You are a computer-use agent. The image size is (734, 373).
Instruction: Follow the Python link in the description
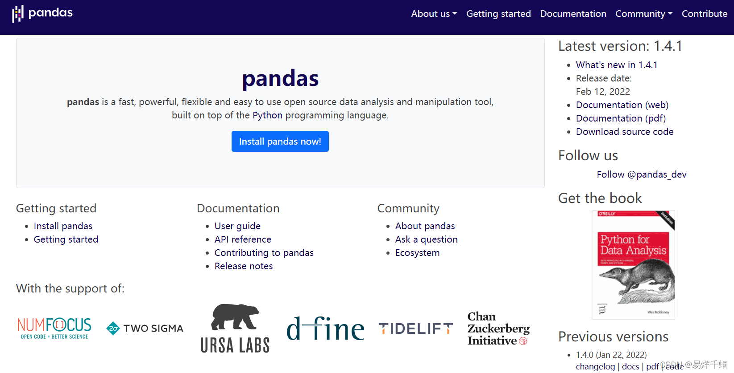coord(267,115)
